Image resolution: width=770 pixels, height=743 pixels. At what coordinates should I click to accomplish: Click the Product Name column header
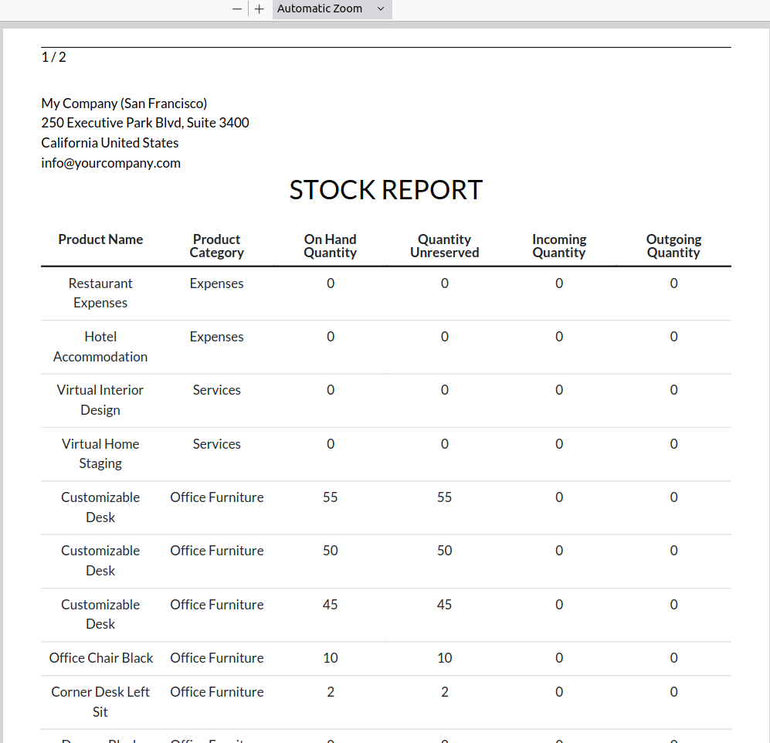coord(100,239)
